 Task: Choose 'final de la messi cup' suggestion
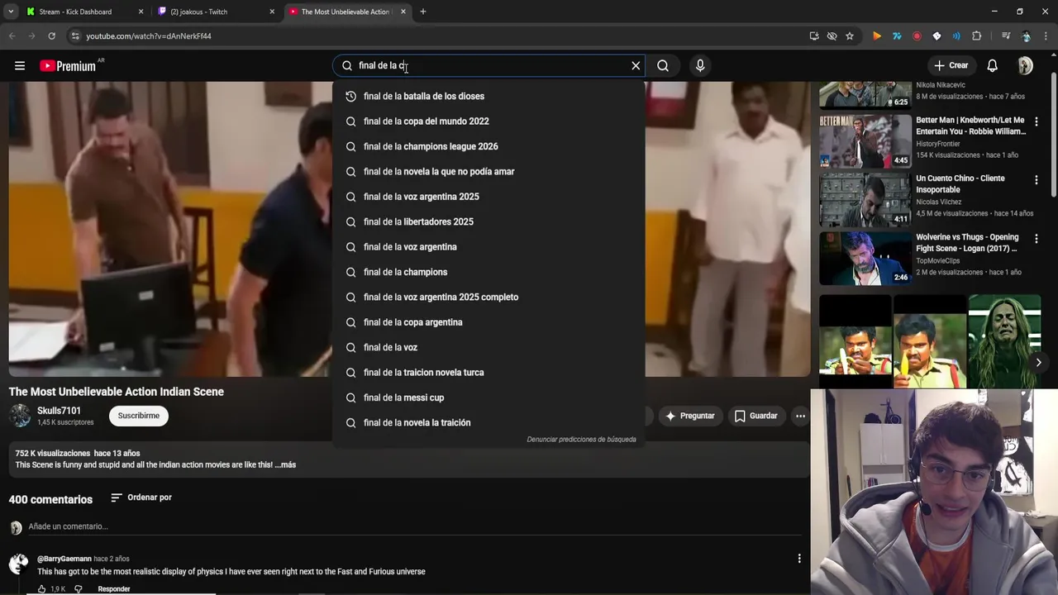pyautogui.click(x=488, y=397)
